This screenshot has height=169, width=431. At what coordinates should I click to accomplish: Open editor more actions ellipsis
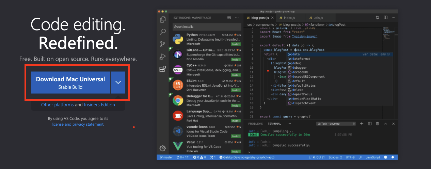click(x=393, y=18)
